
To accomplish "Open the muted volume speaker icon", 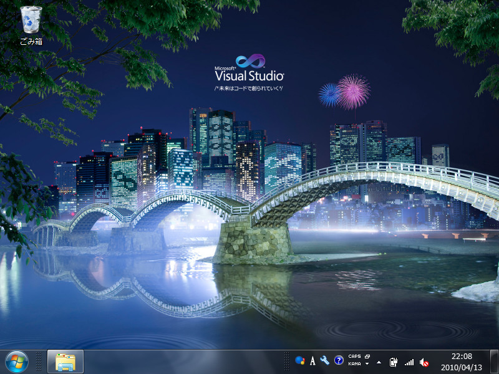I will tap(424, 362).
